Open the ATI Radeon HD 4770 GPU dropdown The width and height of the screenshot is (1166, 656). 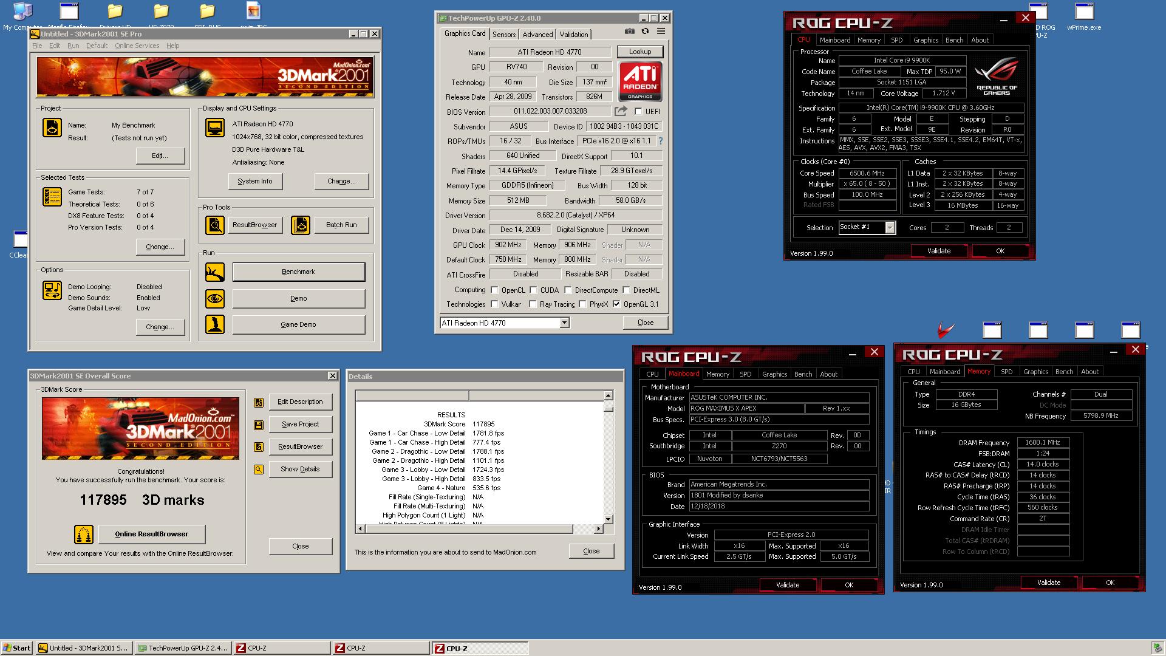click(564, 323)
